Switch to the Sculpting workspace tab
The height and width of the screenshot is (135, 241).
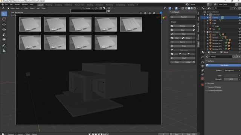[x=58, y=5]
